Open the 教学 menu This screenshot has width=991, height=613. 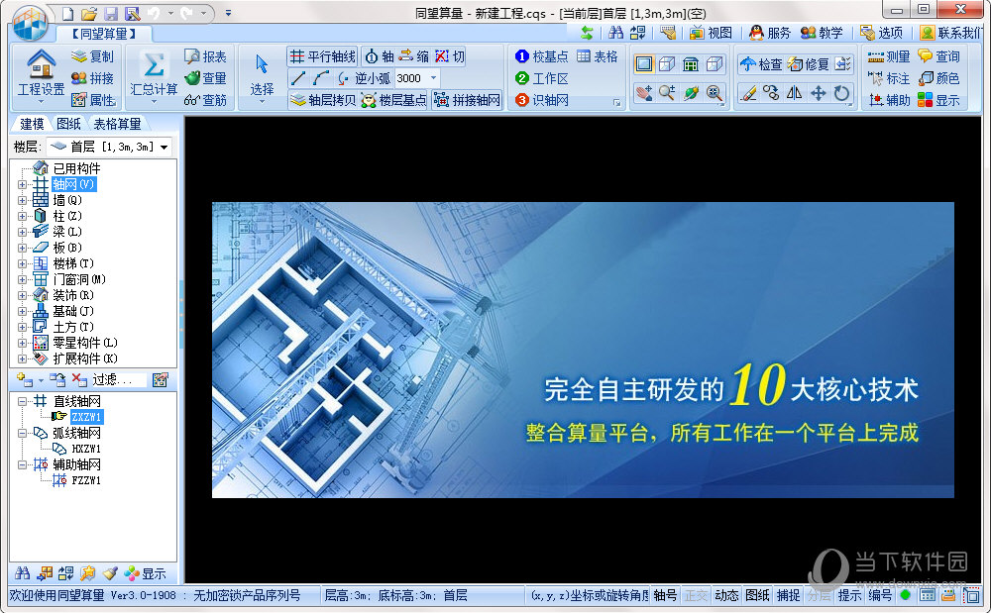pyautogui.click(x=822, y=33)
